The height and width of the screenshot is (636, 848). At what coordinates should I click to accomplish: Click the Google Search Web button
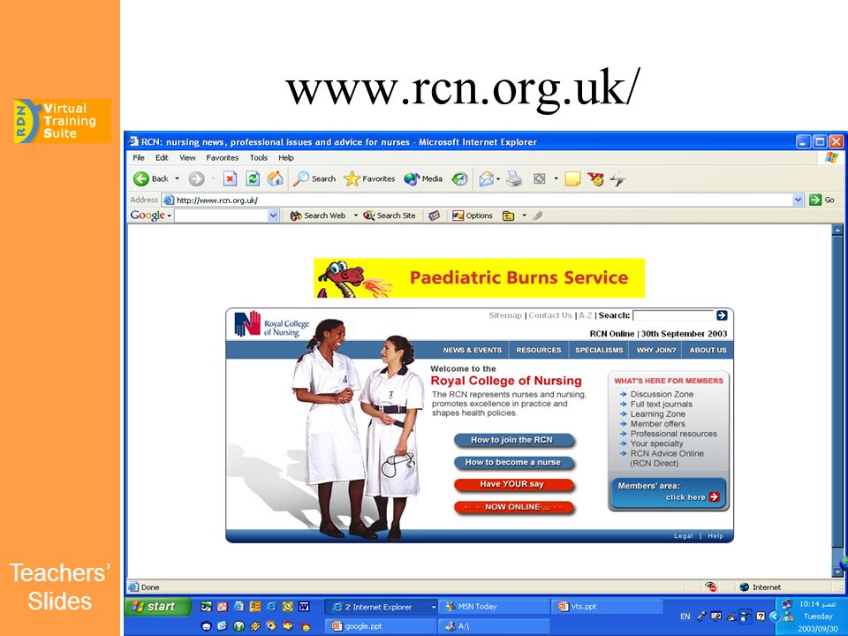[x=318, y=216]
